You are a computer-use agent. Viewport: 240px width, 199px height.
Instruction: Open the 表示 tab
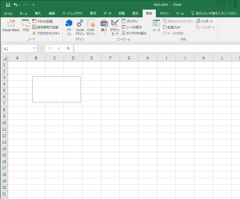[135, 13]
